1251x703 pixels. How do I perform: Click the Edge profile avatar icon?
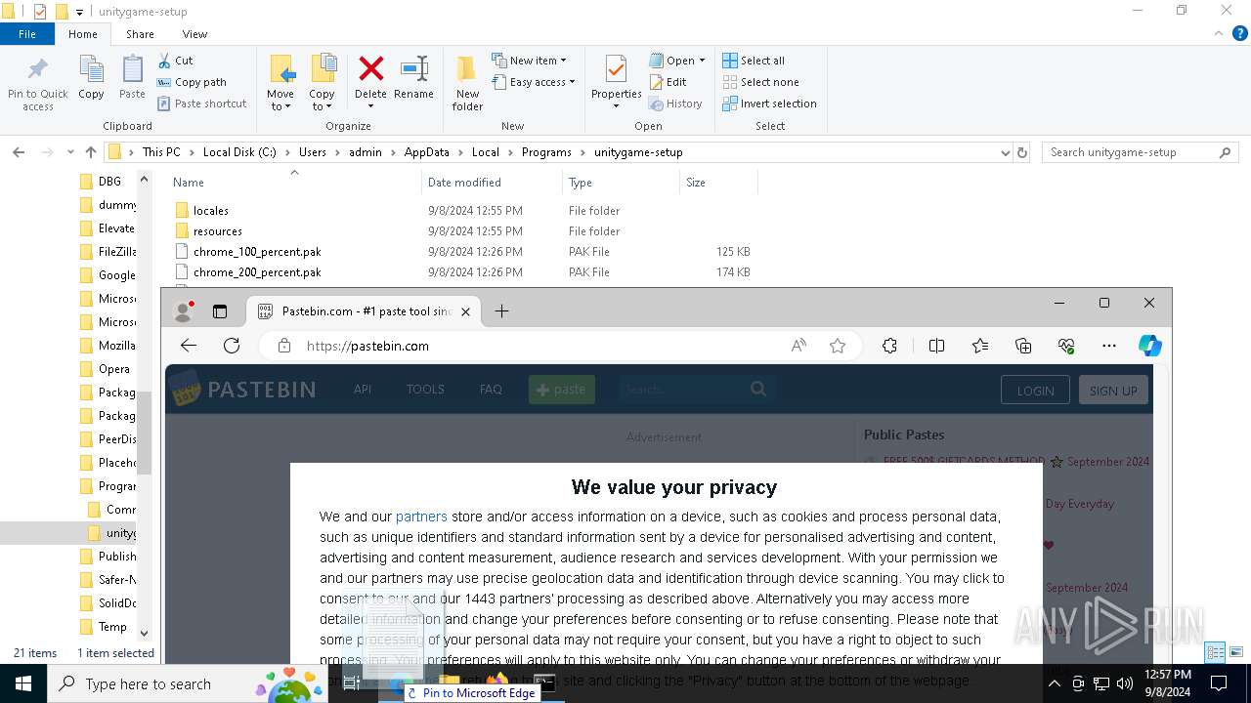[x=183, y=311]
